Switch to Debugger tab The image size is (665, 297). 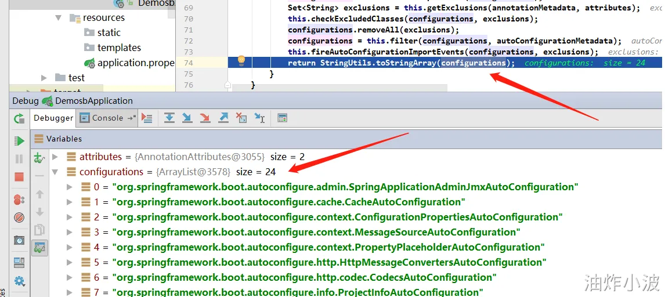(53, 118)
